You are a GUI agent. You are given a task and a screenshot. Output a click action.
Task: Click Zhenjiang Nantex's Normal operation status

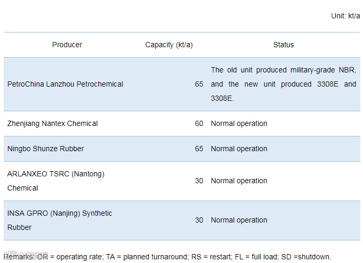(x=239, y=123)
